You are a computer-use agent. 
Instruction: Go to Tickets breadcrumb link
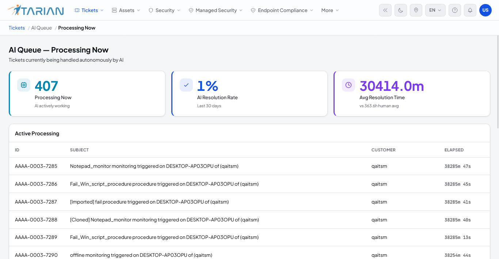[17, 28]
